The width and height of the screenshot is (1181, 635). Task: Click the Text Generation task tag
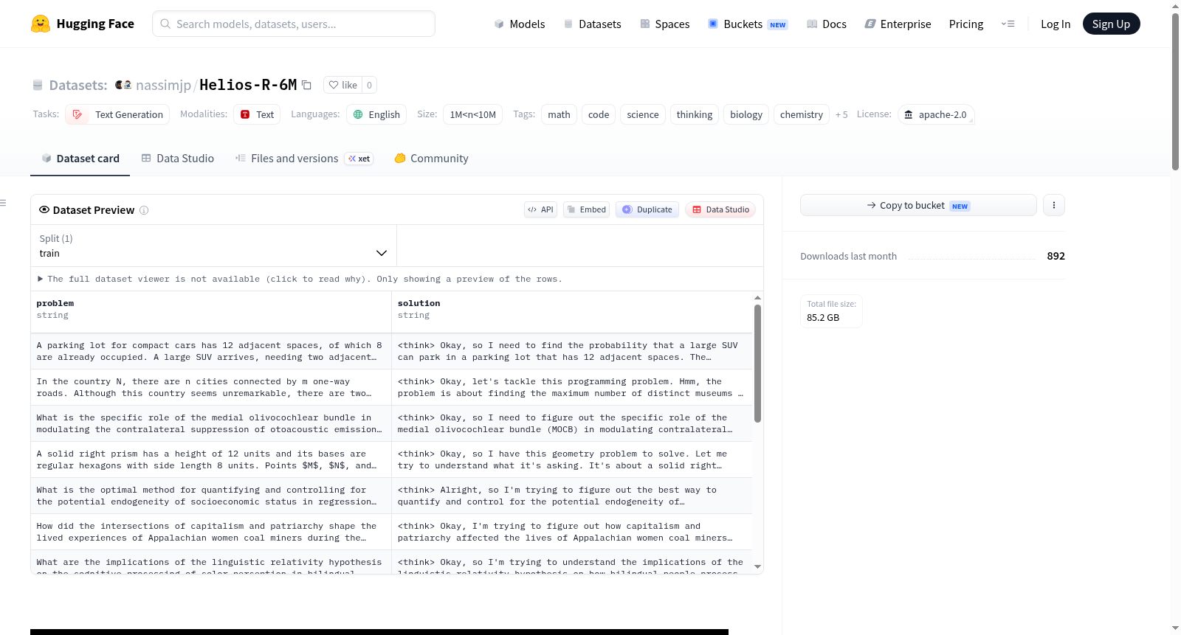(117, 114)
